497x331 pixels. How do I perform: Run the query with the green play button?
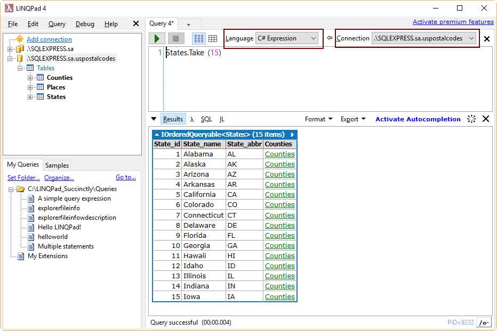coord(157,39)
